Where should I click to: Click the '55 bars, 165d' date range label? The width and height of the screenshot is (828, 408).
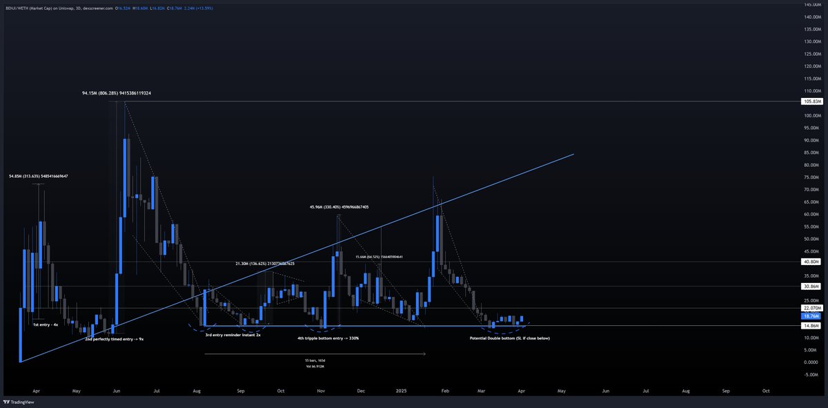(x=315, y=360)
